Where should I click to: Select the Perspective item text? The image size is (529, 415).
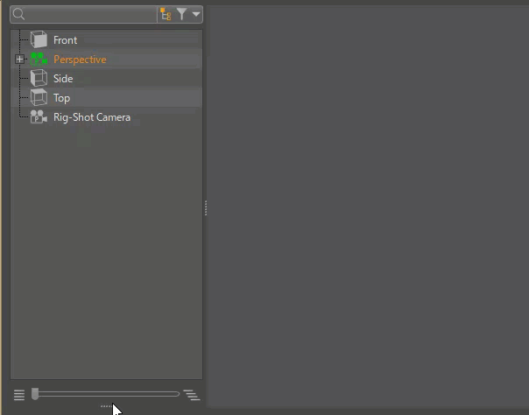pos(80,60)
